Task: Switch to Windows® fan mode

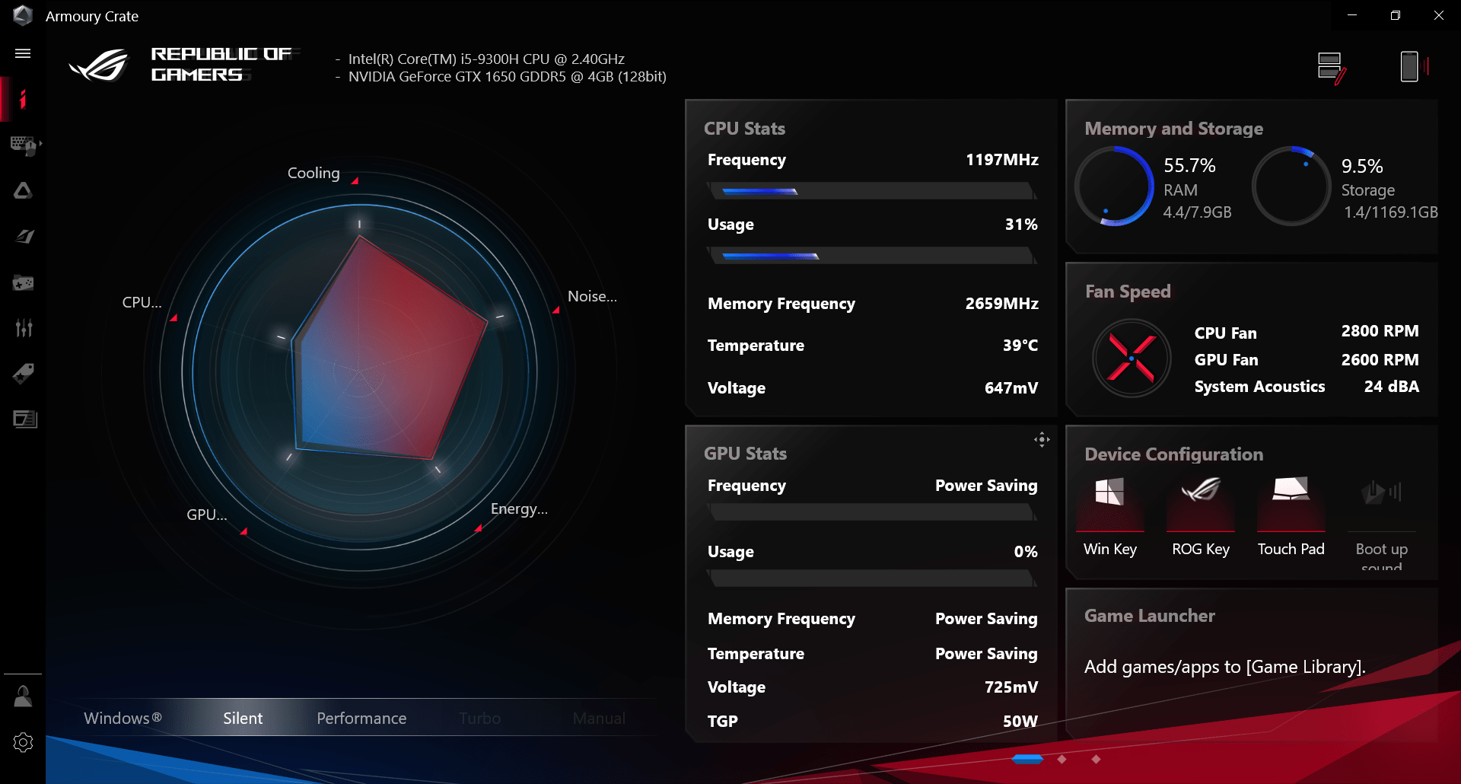Action: pyautogui.click(x=123, y=718)
